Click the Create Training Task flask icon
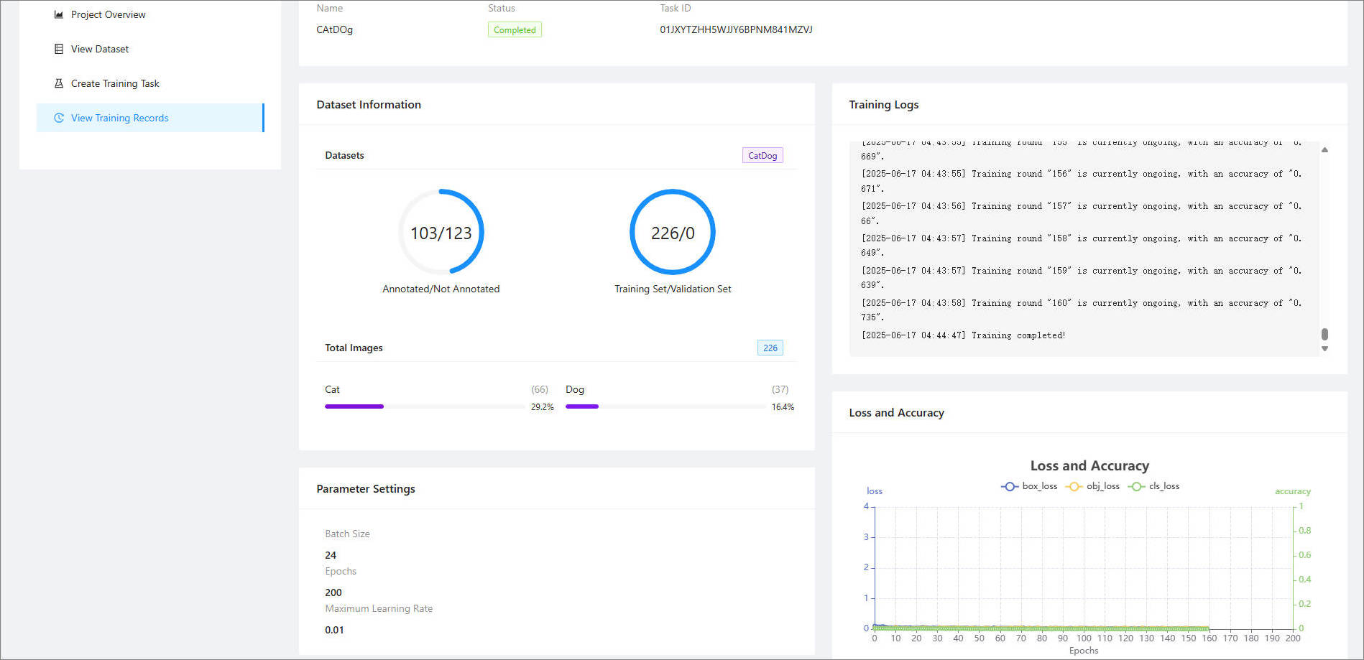Viewport: 1364px width, 660px height. coord(59,83)
